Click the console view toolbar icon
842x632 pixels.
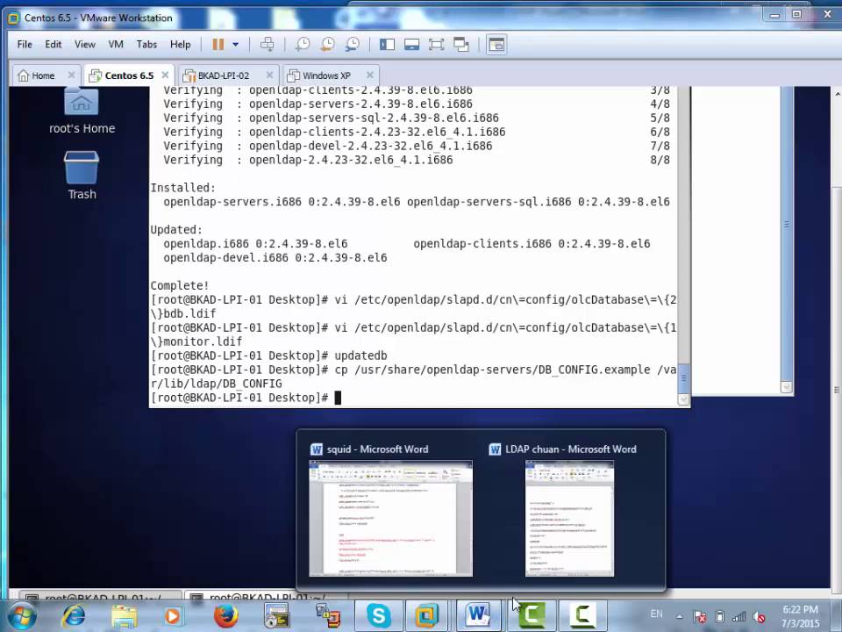(x=496, y=45)
